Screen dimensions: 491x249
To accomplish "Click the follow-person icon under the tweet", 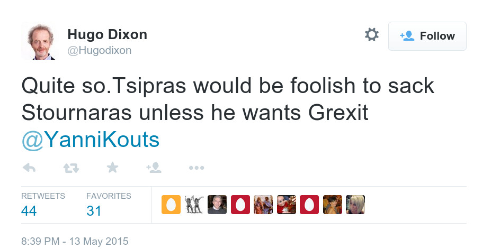I will 154,168.
